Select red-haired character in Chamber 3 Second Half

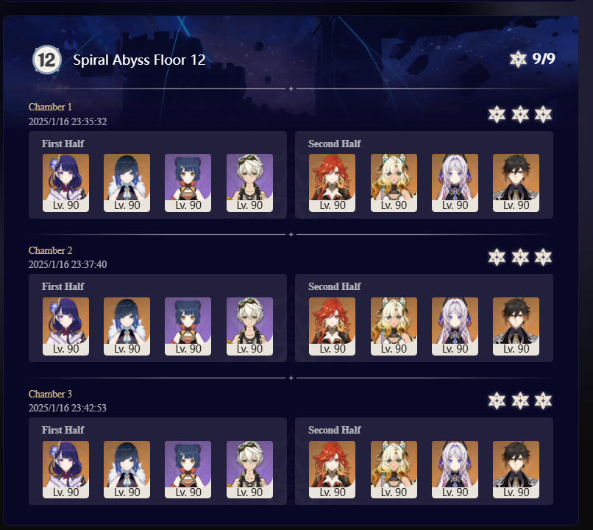[x=332, y=470]
